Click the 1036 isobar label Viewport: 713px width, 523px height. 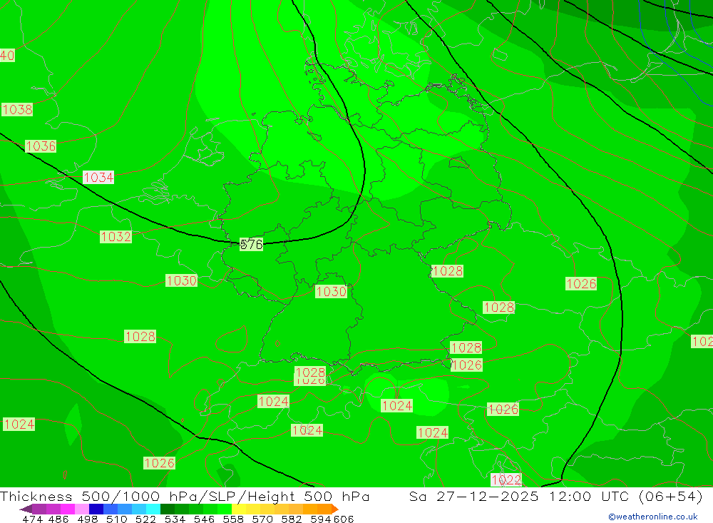[41, 146]
